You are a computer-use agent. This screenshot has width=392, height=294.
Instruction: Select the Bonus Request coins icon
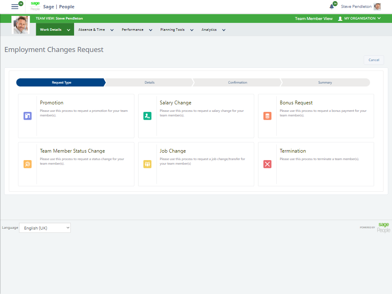267,116
